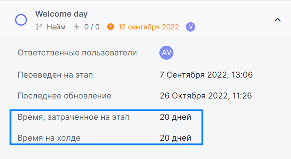
Task: Click the Время, затраченное на этап label
Action: (x=73, y=117)
